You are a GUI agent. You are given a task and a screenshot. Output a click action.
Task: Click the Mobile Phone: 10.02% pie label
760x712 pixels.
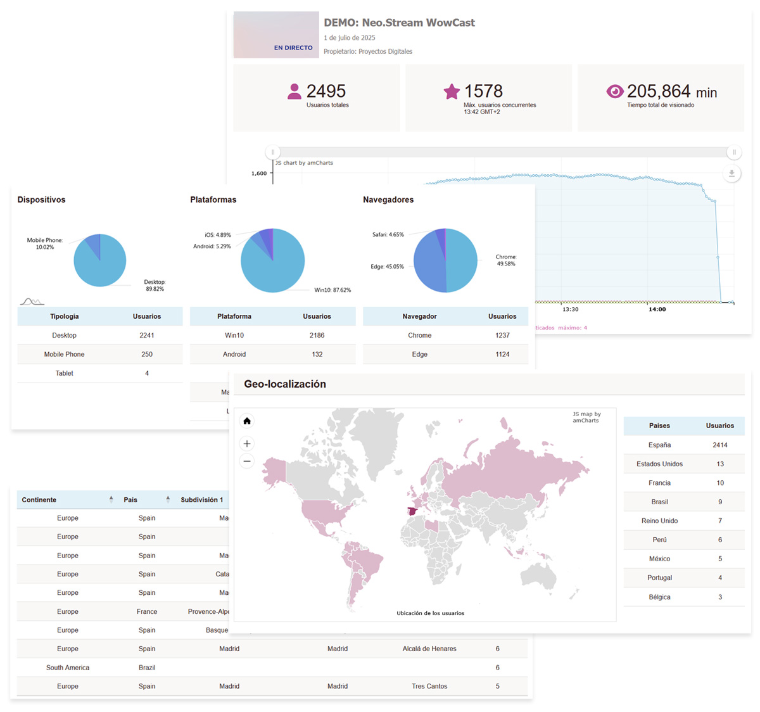[x=45, y=244]
